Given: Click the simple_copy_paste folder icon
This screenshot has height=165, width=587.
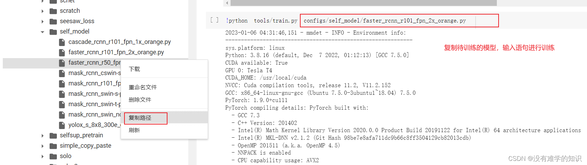Looking at the screenshot, I should coord(53,146).
